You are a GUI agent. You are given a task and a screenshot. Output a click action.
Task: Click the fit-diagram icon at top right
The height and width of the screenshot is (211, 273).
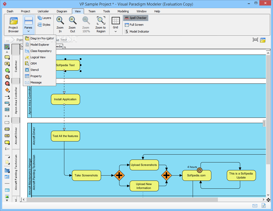click(255, 40)
